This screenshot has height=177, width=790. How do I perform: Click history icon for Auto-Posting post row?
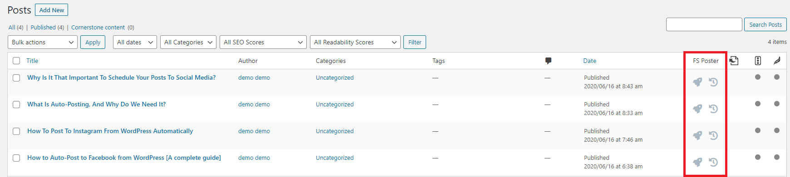(713, 109)
